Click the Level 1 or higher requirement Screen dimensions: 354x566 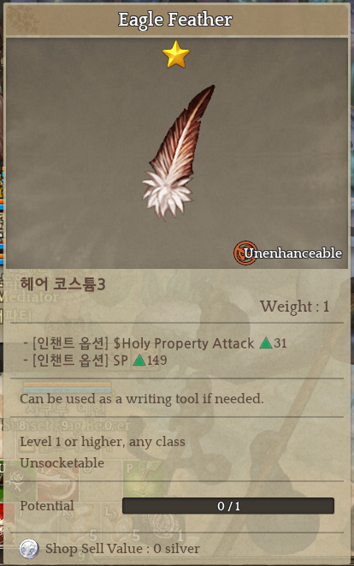coord(103,442)
